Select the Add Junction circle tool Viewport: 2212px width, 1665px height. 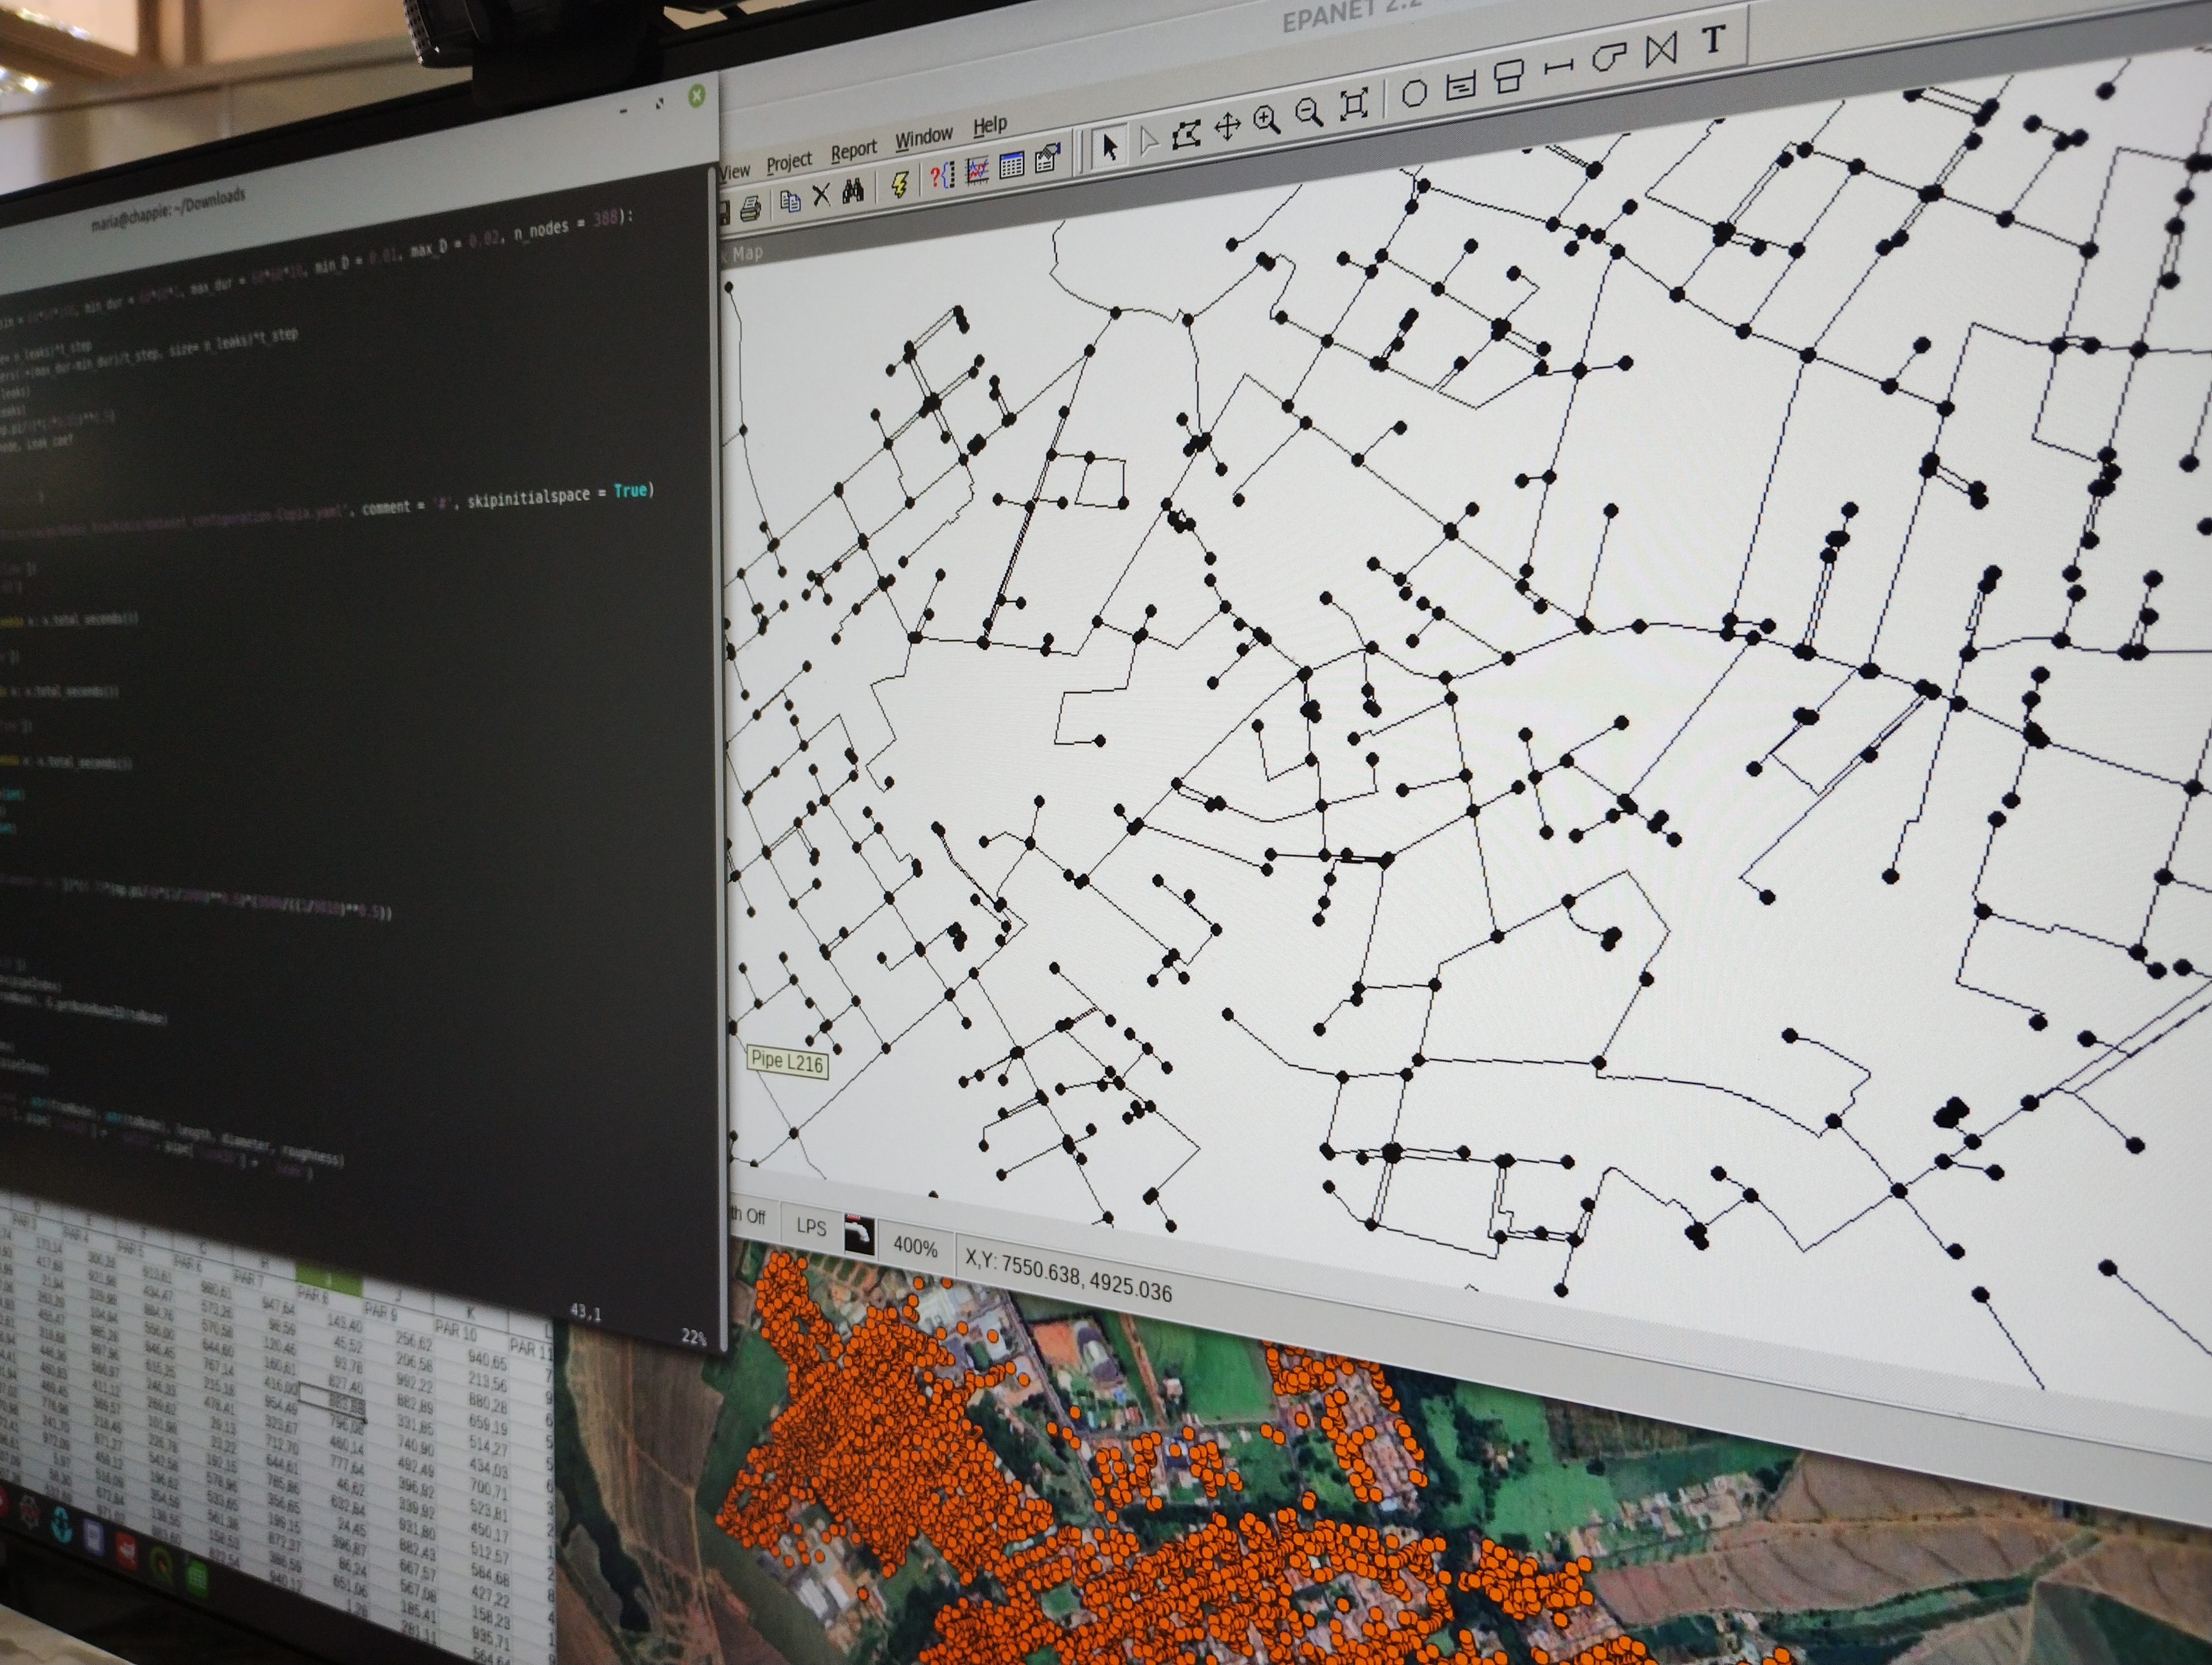(x=1414, y=93)
